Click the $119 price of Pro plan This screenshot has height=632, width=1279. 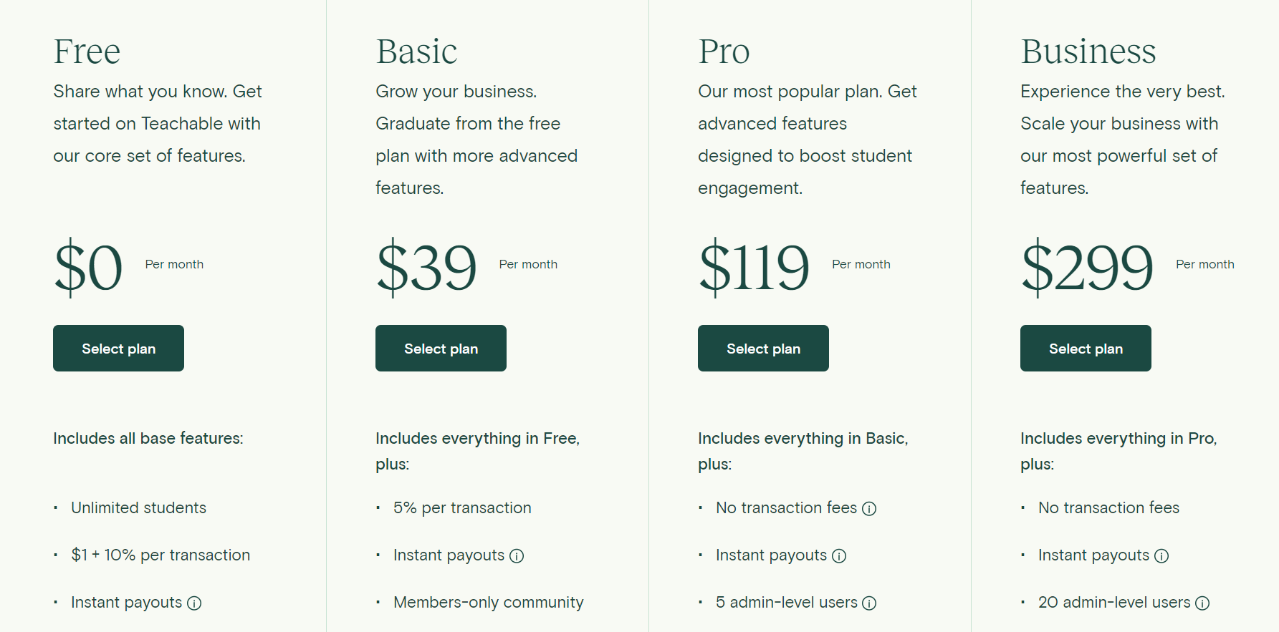click(754, 268)
